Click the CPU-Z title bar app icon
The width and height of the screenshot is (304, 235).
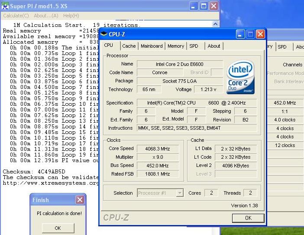coord(104,34)
